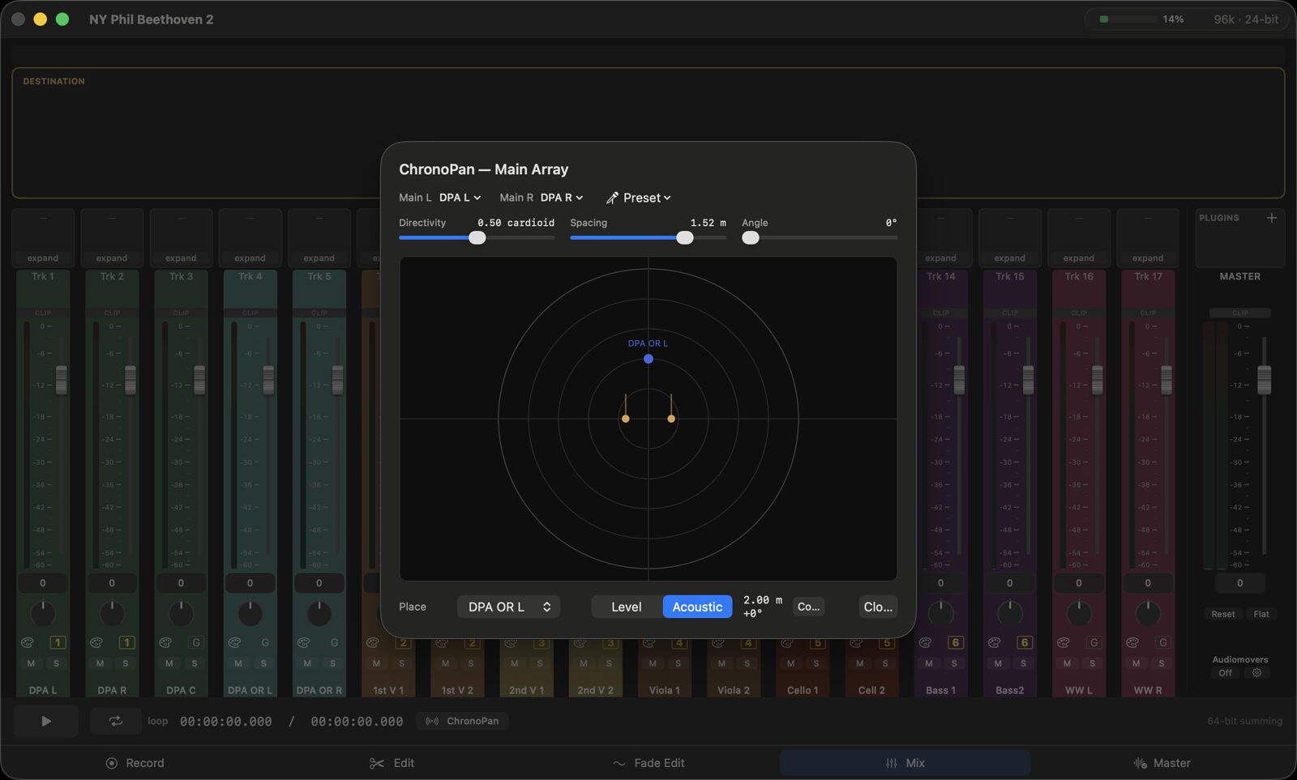
Task: Open color palette for DPA OR L channel
Action: [234, 642]
